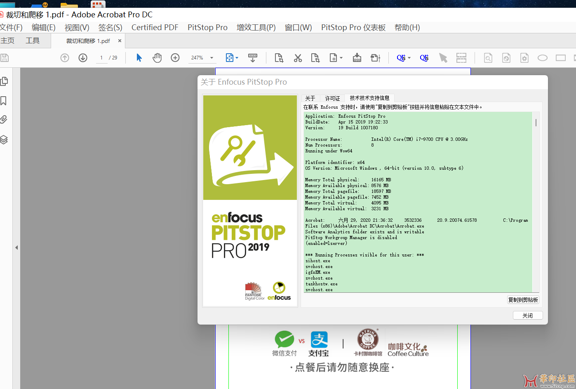Click the fit page toolbar icon

coord(230,58)
